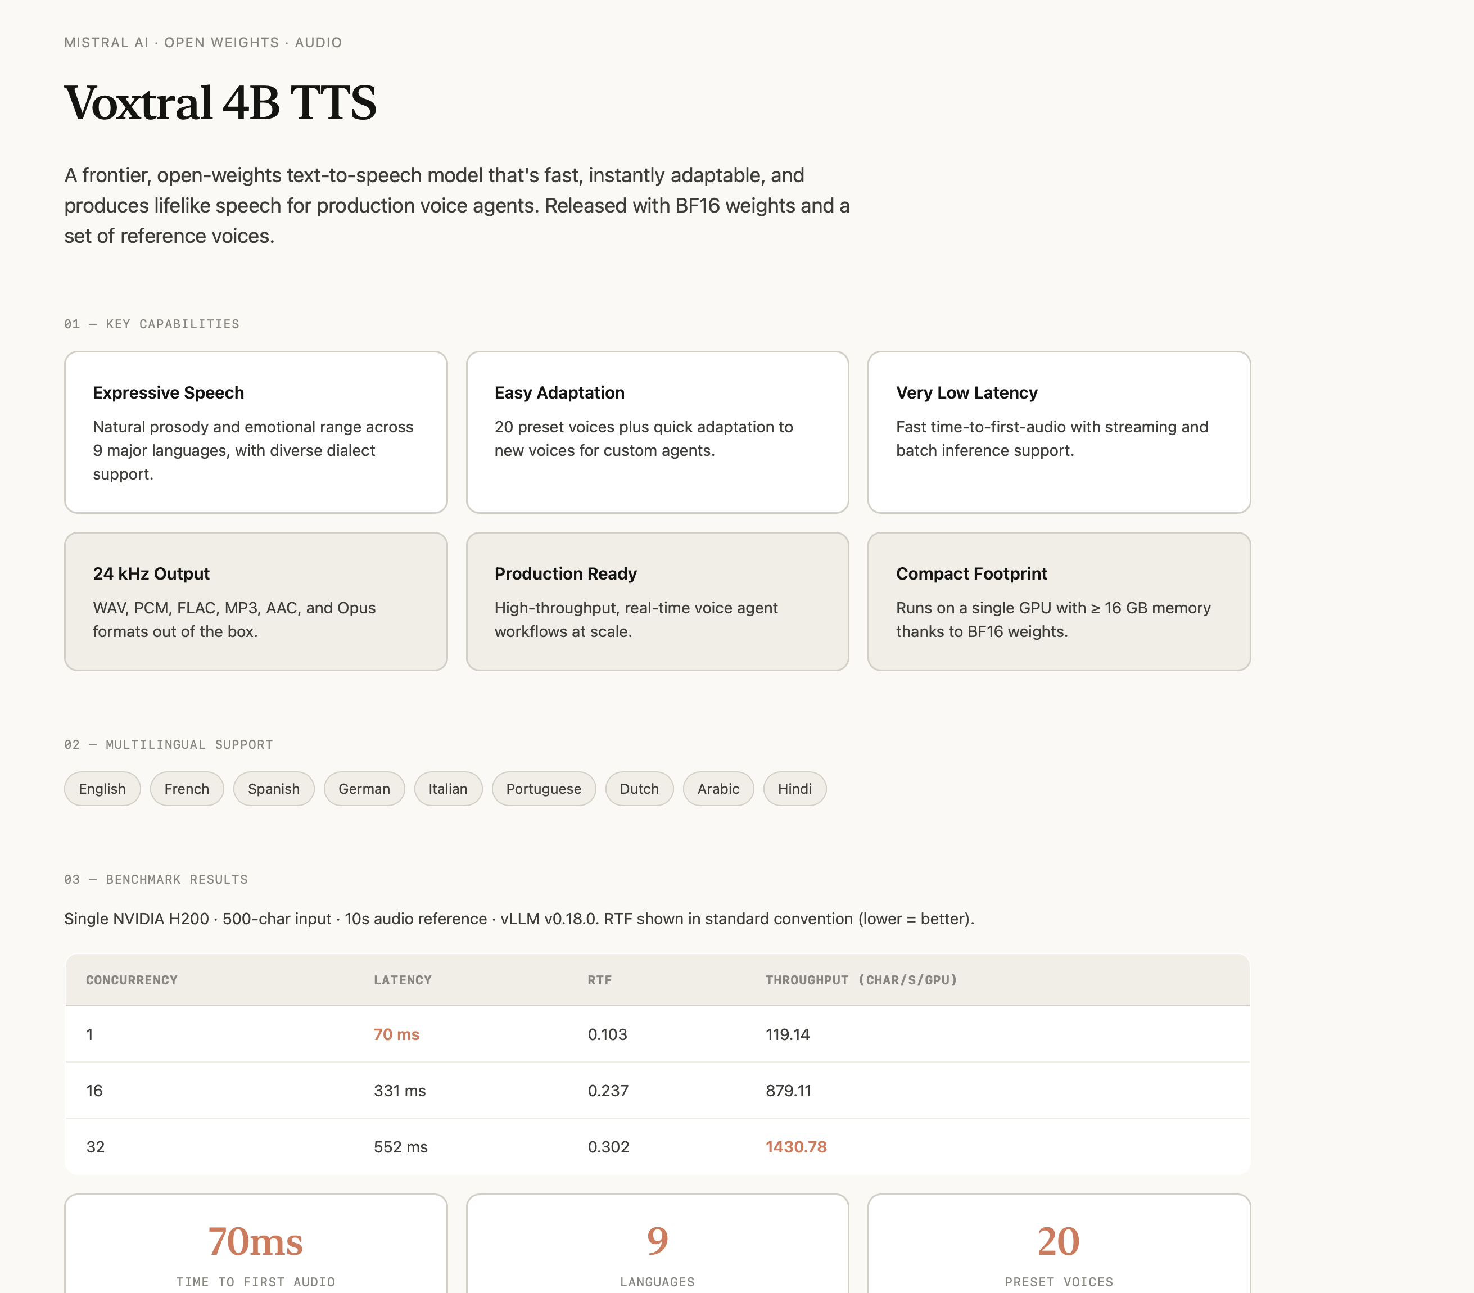Select concurrency cell 1 in the benchmark table
This screenshot has width=1474, height=1293.
click(89, 1034)
